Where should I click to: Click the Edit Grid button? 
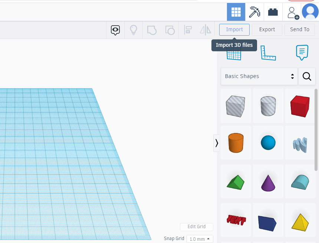point(196,227)
